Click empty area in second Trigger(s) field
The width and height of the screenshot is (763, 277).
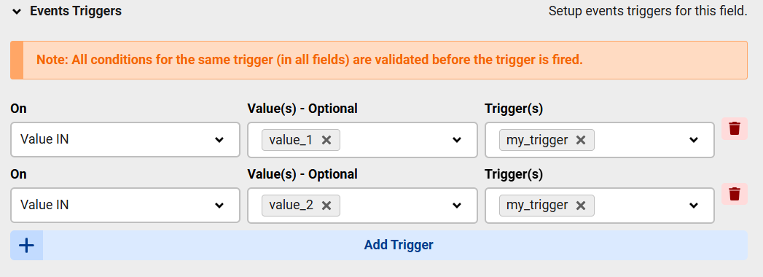point(640,206)
